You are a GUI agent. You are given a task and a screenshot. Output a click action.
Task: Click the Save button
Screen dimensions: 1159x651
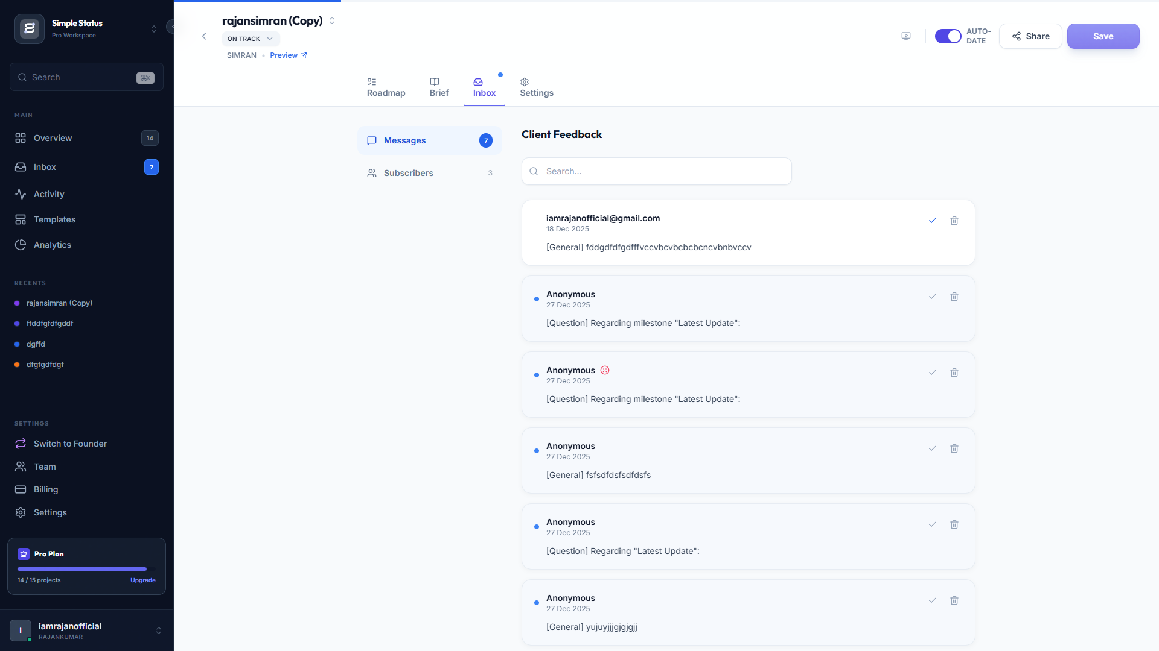point(1103,36)
